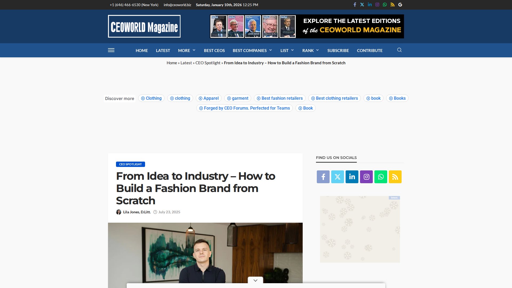Go to the HOME menu item
The width and height of the screenshot is (512, 288).
[142, 50]
